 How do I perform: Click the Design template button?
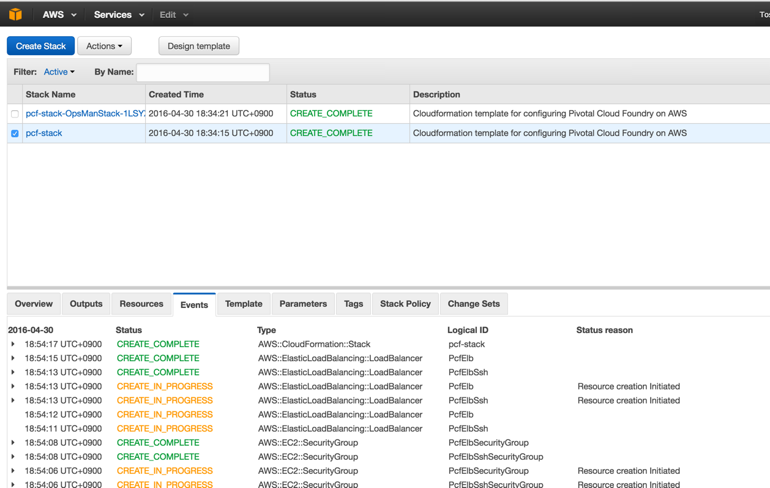pyautogui.click(x=199, y=46)
